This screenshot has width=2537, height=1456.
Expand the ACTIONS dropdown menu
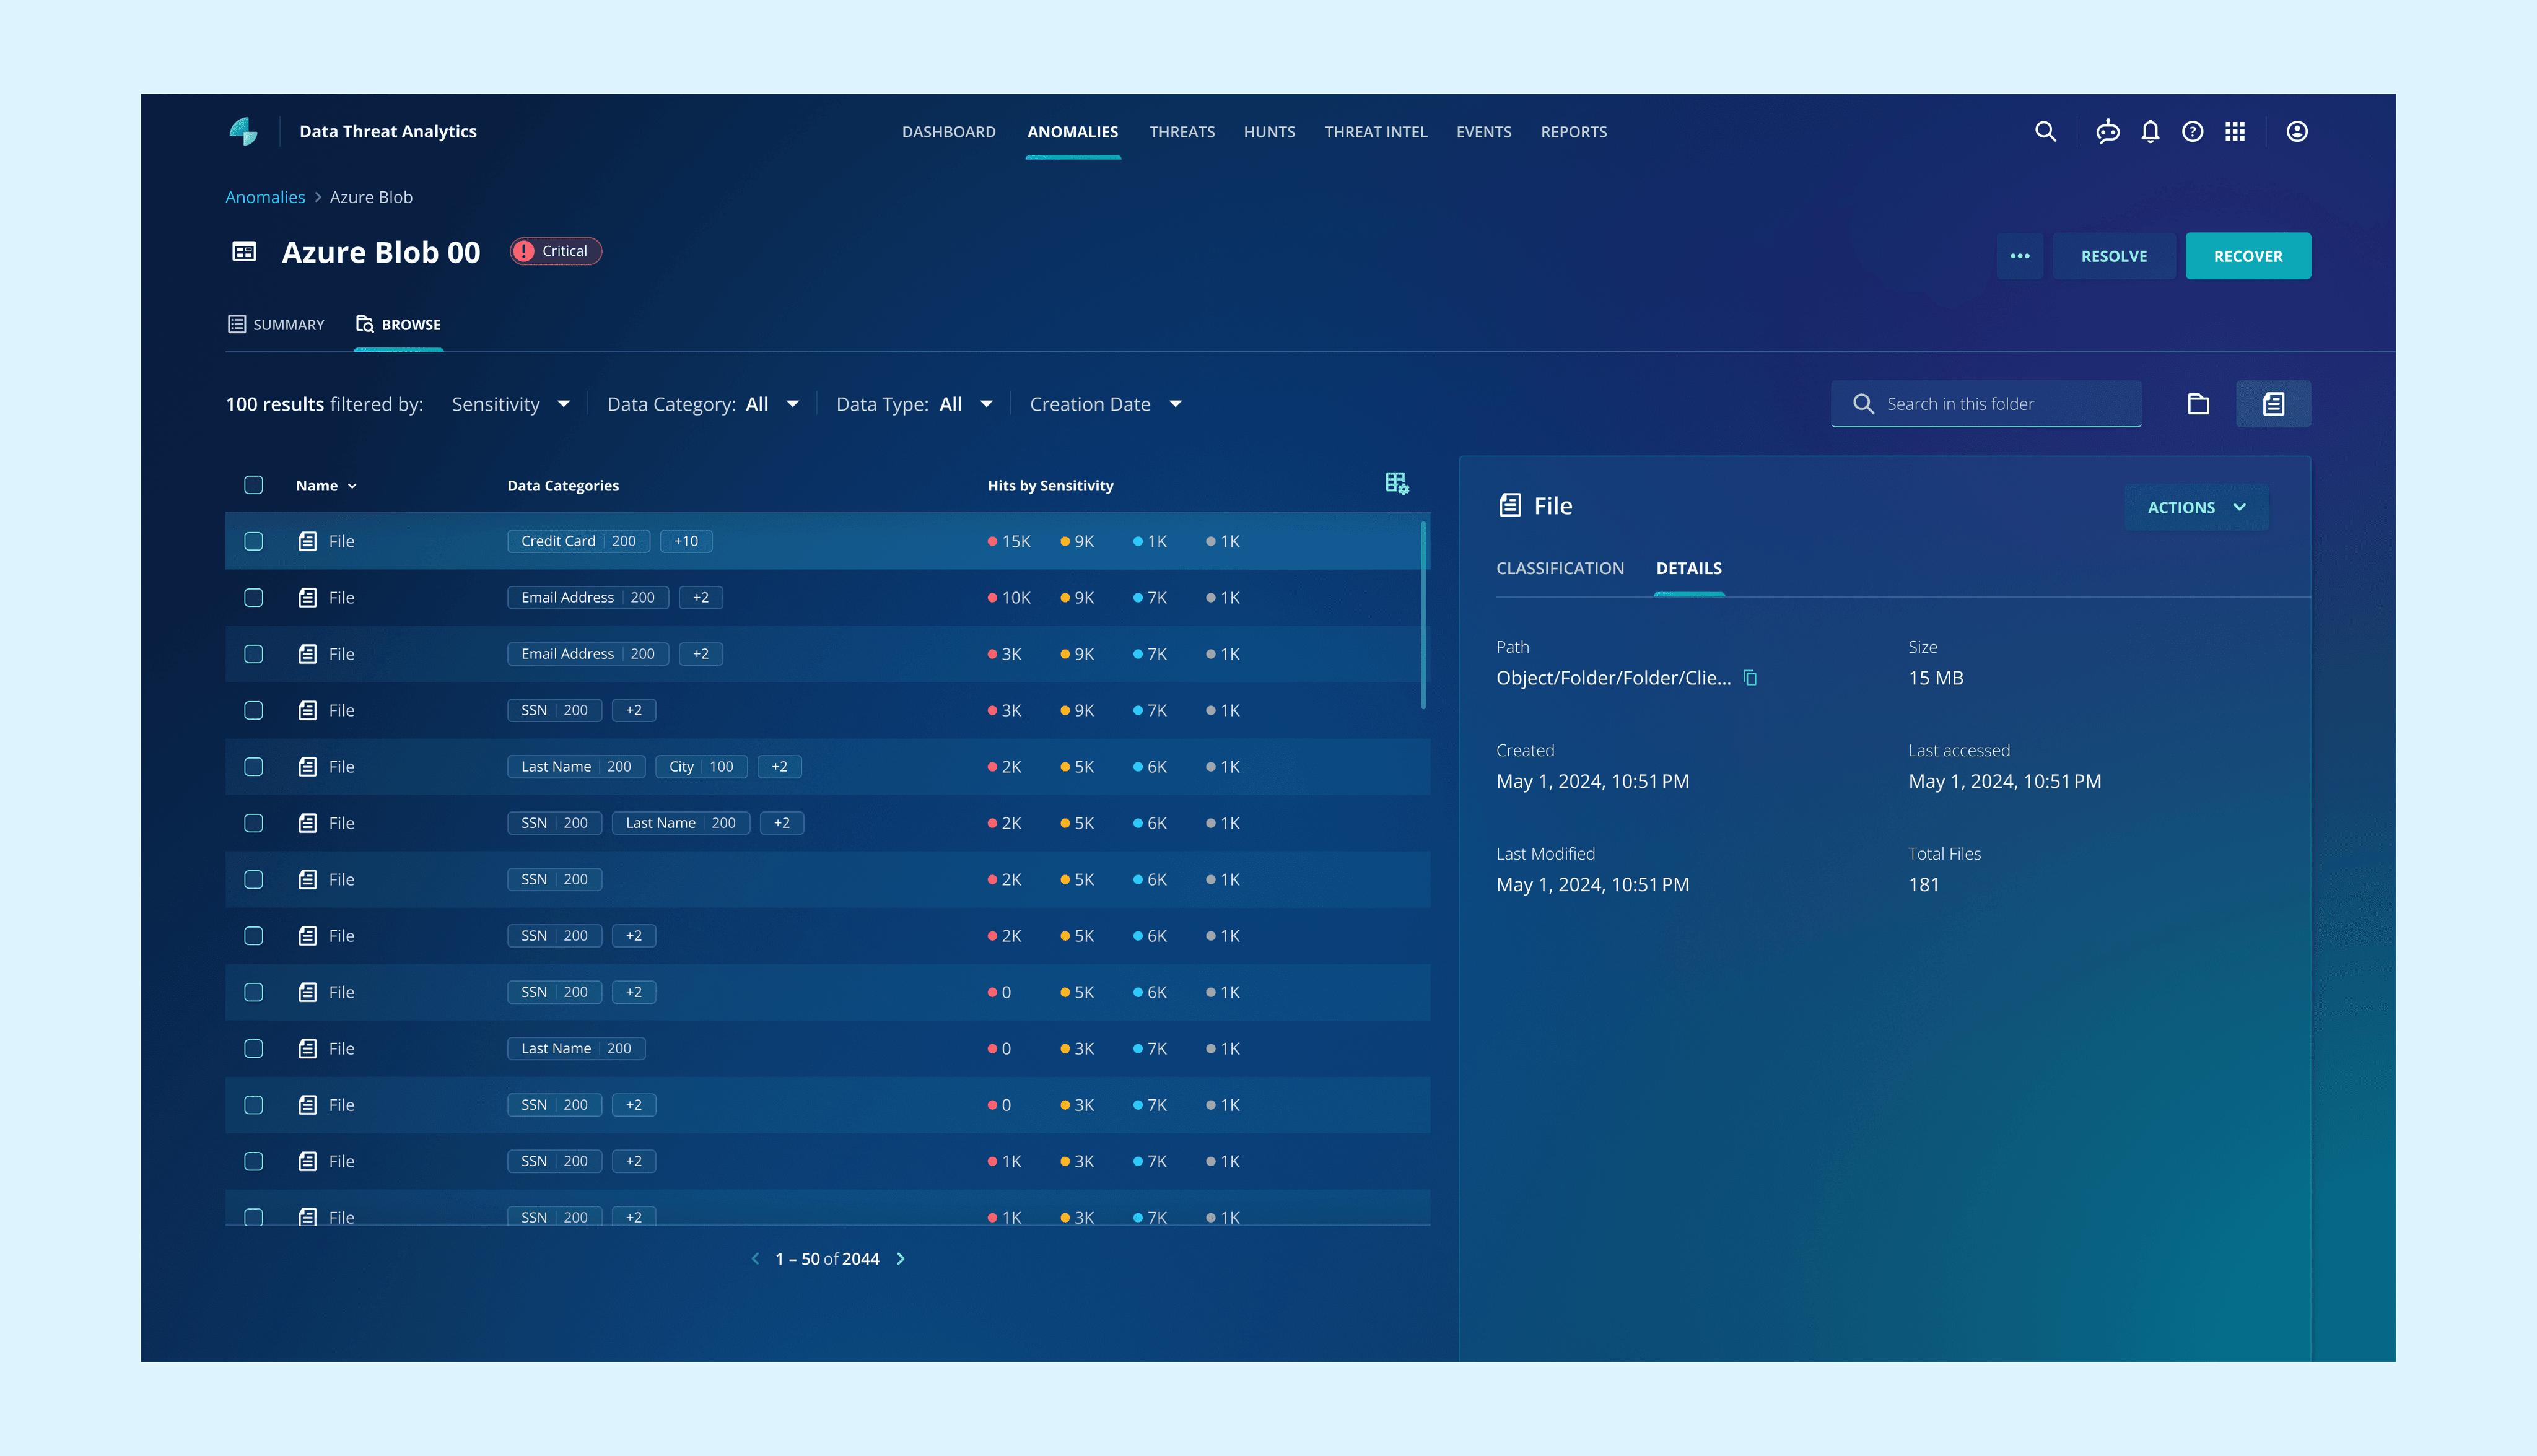[x=2196, y=507]
